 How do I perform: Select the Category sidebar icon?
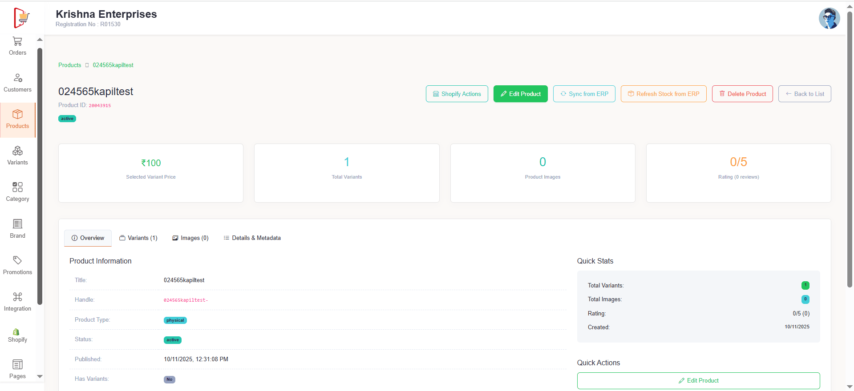[x=17, y=187]
